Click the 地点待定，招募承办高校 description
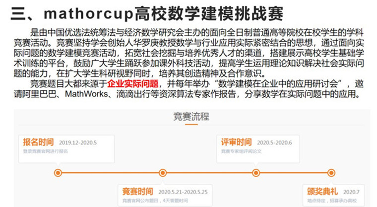Image resolution: width=377 pixels, height=207 pixels. click(x=330, y=201)
